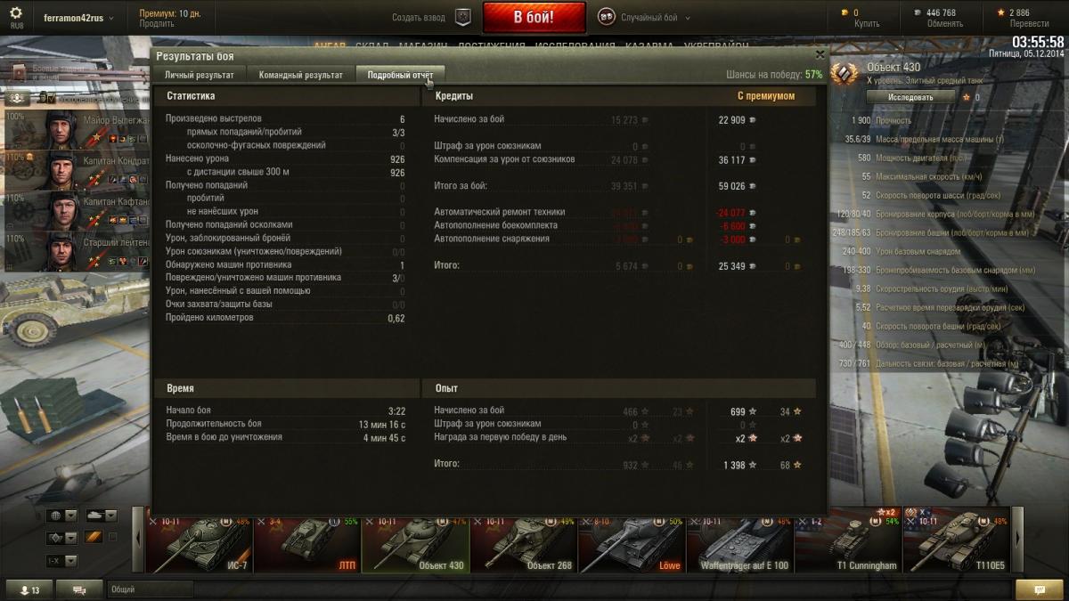The width and height of the screenshot is (1069, 601).
Task: Select the ИС-7 tank in carousel
Action: (x=200, y=544)
